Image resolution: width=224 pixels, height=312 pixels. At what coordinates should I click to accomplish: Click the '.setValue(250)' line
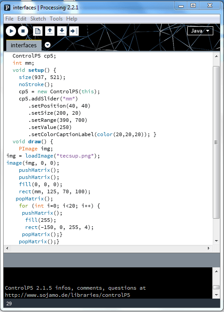(50, 127)
